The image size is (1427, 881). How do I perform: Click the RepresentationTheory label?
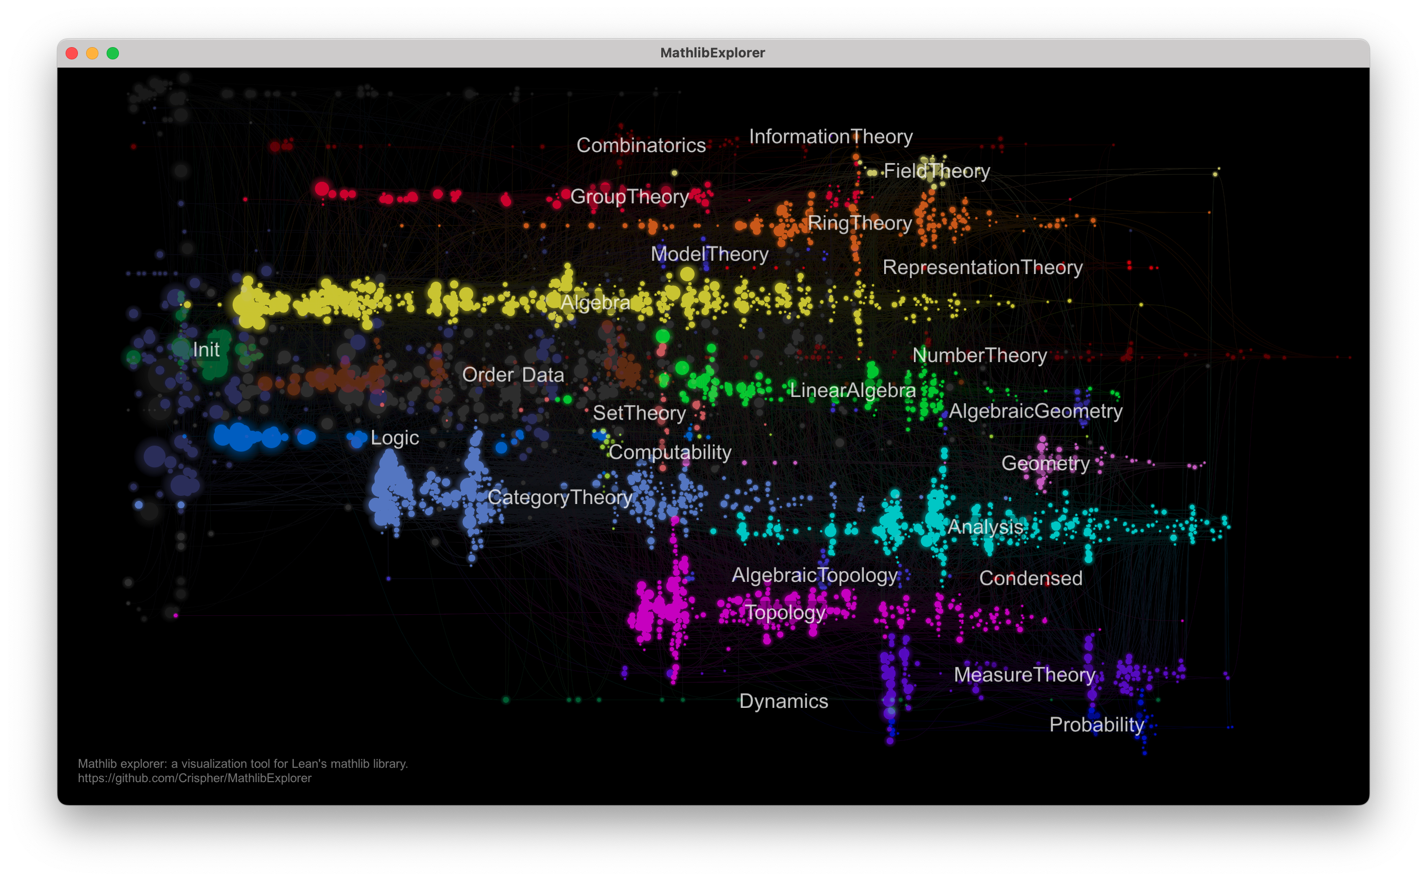982,267
